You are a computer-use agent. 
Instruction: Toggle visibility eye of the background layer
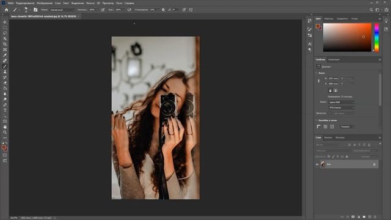[317, 164]
